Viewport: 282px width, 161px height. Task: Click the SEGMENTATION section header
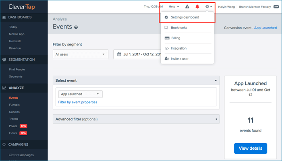click(x=22, y=60)
